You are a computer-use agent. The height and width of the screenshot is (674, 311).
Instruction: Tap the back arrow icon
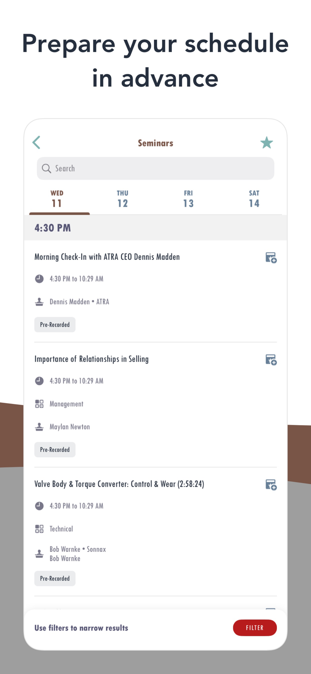pyautogui.click(x=37, y=142)
